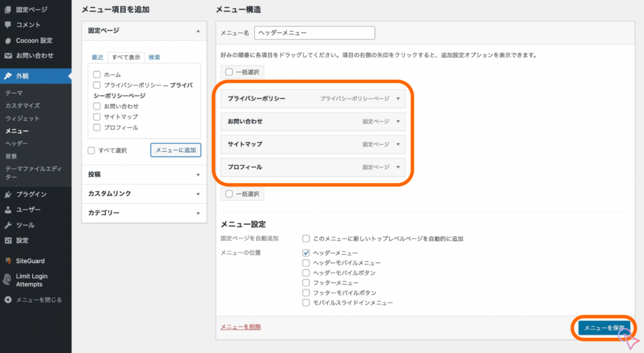Open ウィジェット in the 外観 submenu

pyautogui.click(x=22, y=118)
